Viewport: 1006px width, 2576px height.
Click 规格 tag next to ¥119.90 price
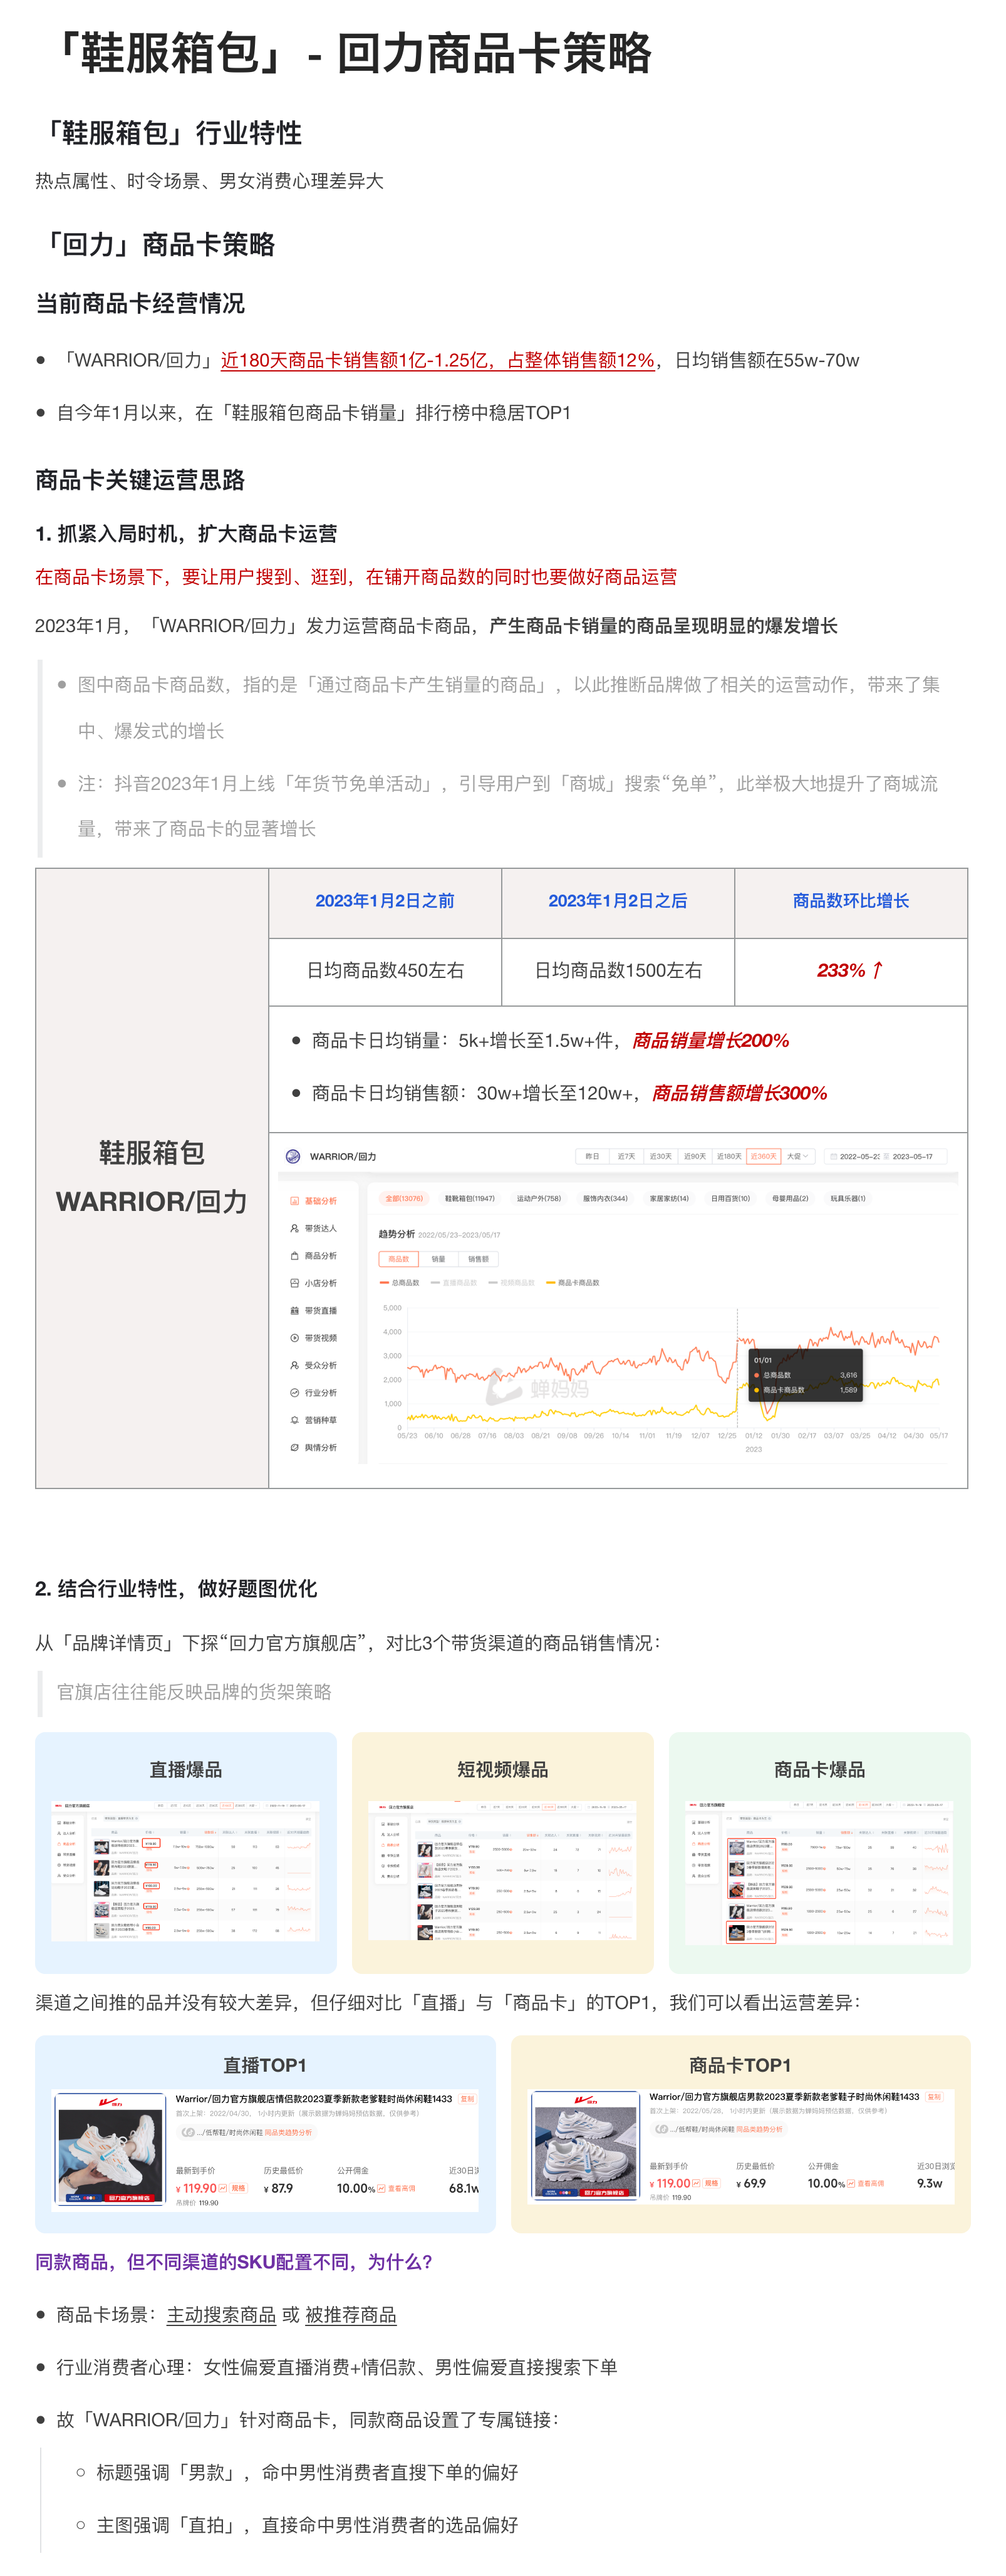(x=238, y=2188)
